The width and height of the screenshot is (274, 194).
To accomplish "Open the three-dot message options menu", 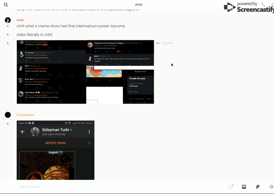I will click(x=158, y=43).
